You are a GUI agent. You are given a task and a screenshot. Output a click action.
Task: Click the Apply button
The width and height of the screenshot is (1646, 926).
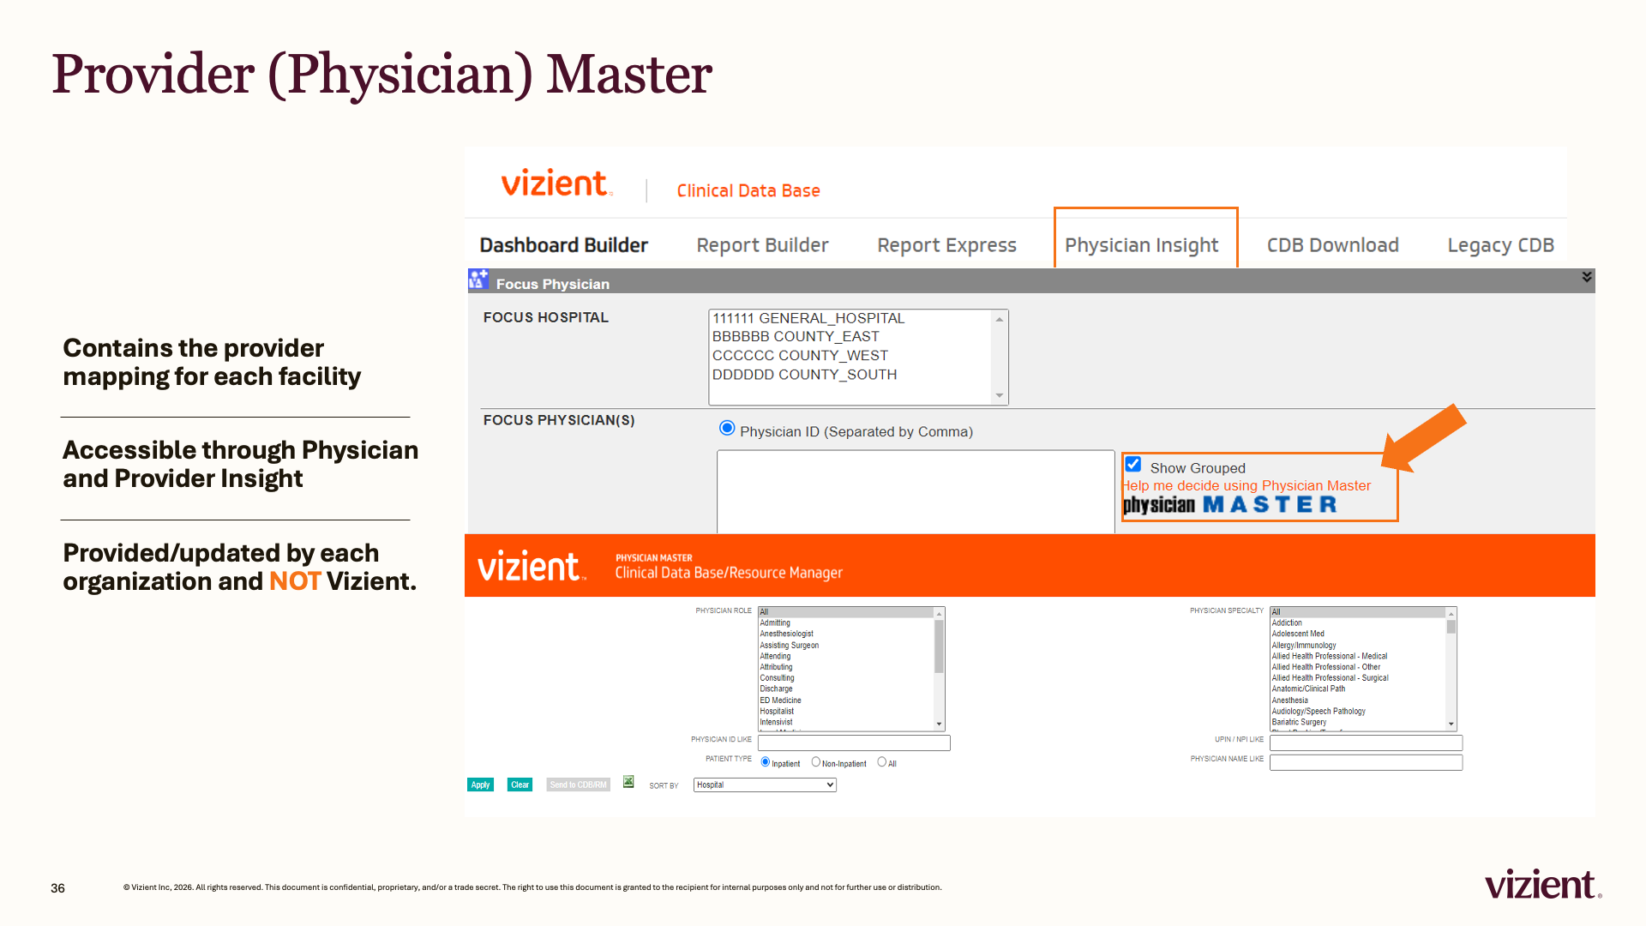[x=480, y=785]
